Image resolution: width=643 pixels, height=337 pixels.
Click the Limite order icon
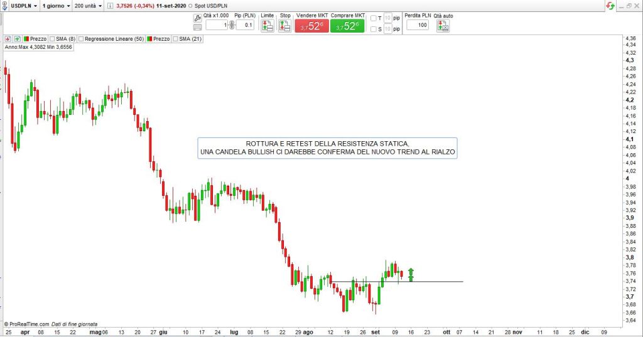[x=267, y=26]
